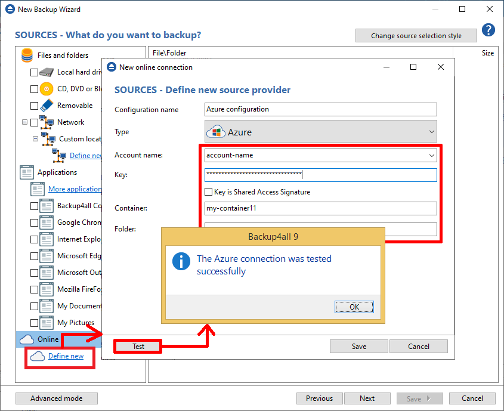Check the My Pictures checkbox
Viewport: 504px width, 411px height.
(x=34, y=323)
